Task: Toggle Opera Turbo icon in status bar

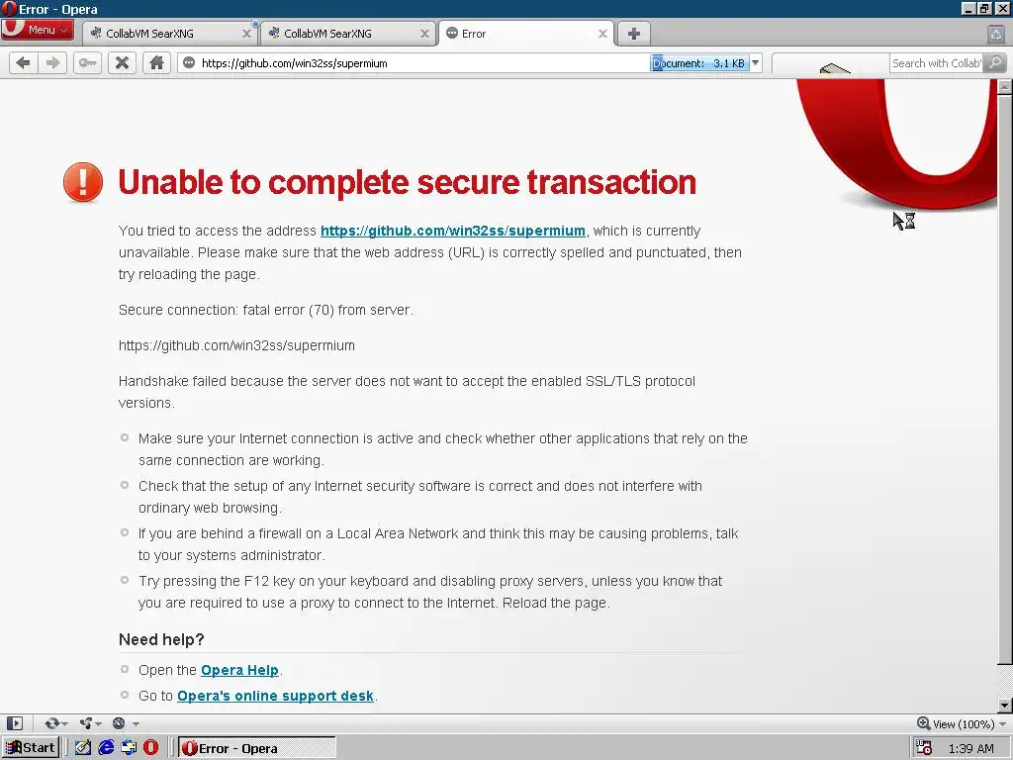Action: point(125,723)
